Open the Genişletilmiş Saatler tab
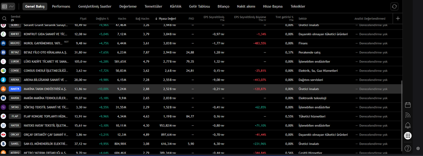Viewport: 423px width, 156px height. click(94, 6)
